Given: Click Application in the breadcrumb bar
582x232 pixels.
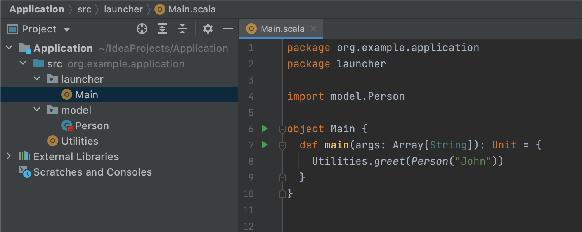Looking at the screenshot, I should [x=37, y=9].
